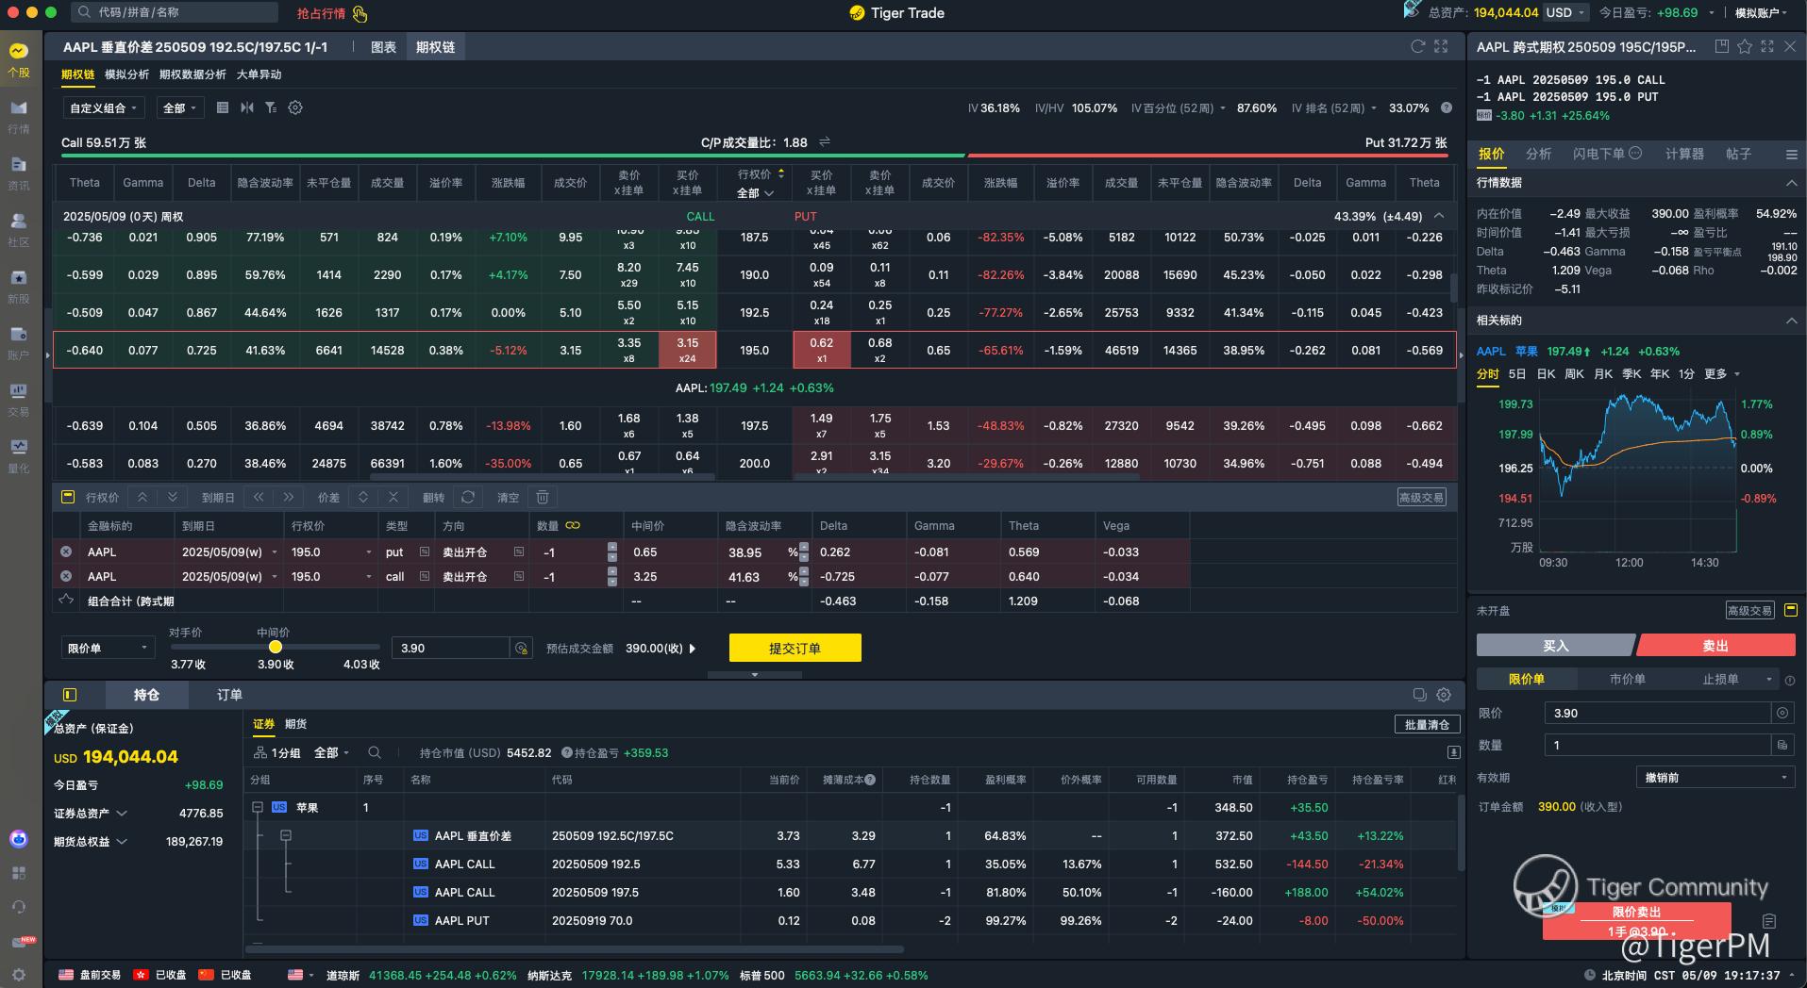The image size is (1807, 988).
Task: Open the 量化 quant sidebar icon
Action: coord(19,455)
